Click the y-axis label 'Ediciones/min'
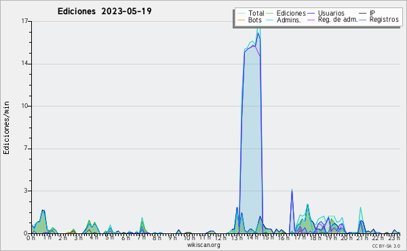Viewport: 407px width, 251px height. pyautogui.click(x=6, y=128)
